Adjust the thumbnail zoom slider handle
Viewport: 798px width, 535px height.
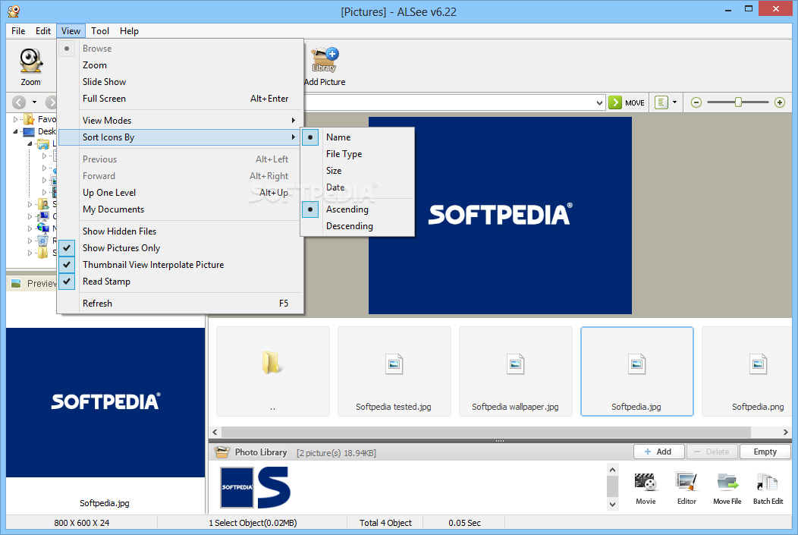[738, 102]
